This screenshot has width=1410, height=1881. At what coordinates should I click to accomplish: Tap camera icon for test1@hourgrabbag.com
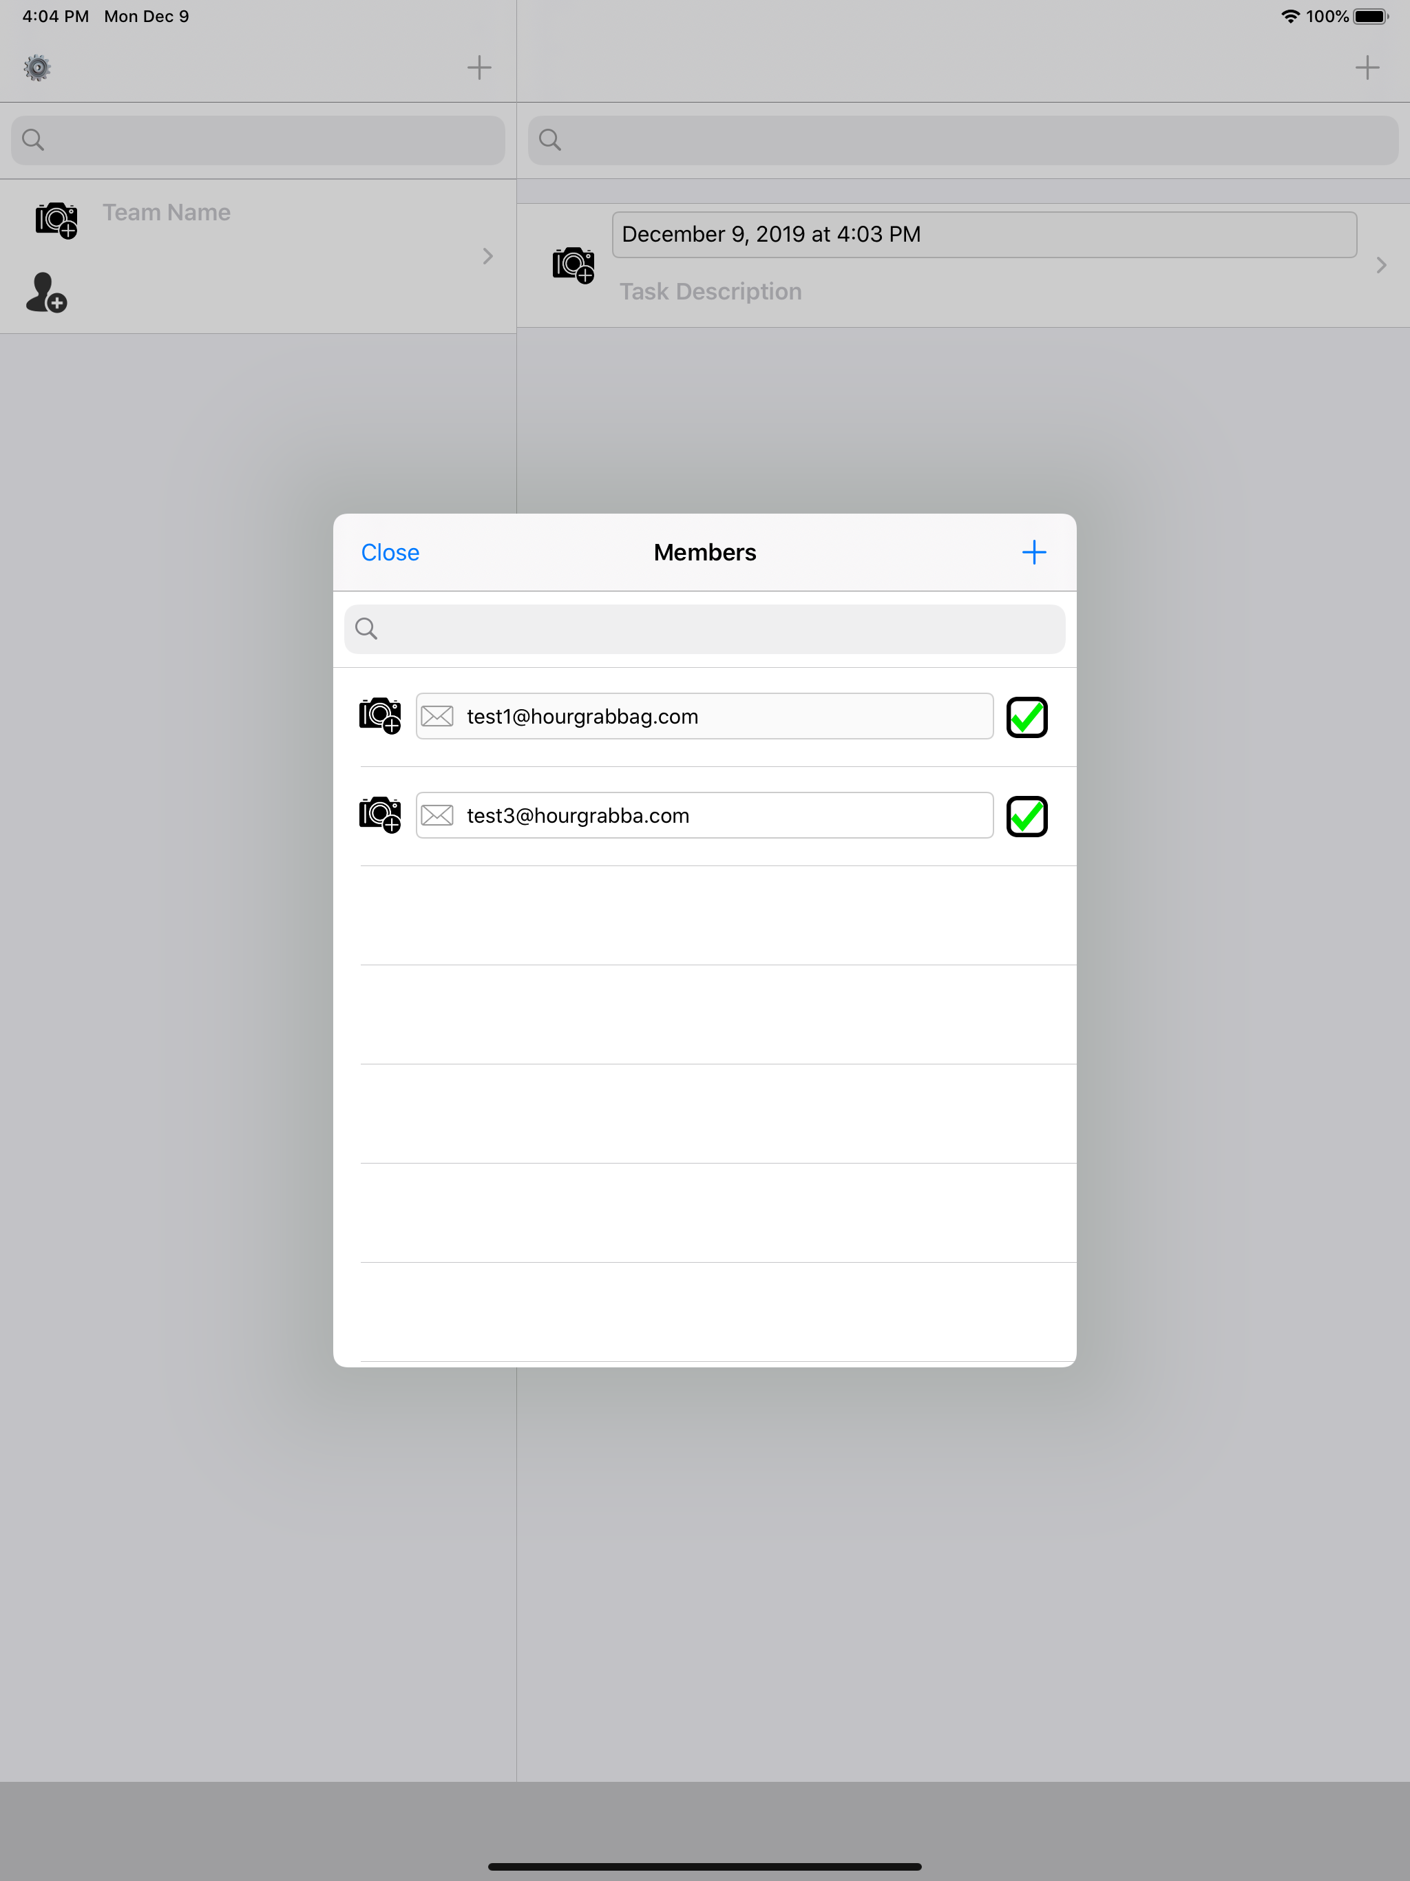click(380, 716)
